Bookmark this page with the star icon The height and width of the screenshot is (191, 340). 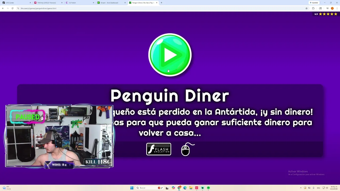coord(307,8)
